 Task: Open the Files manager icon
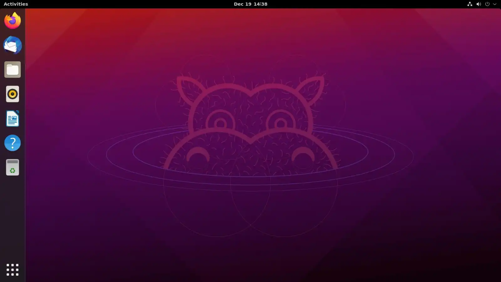click(x=13, y=70)
